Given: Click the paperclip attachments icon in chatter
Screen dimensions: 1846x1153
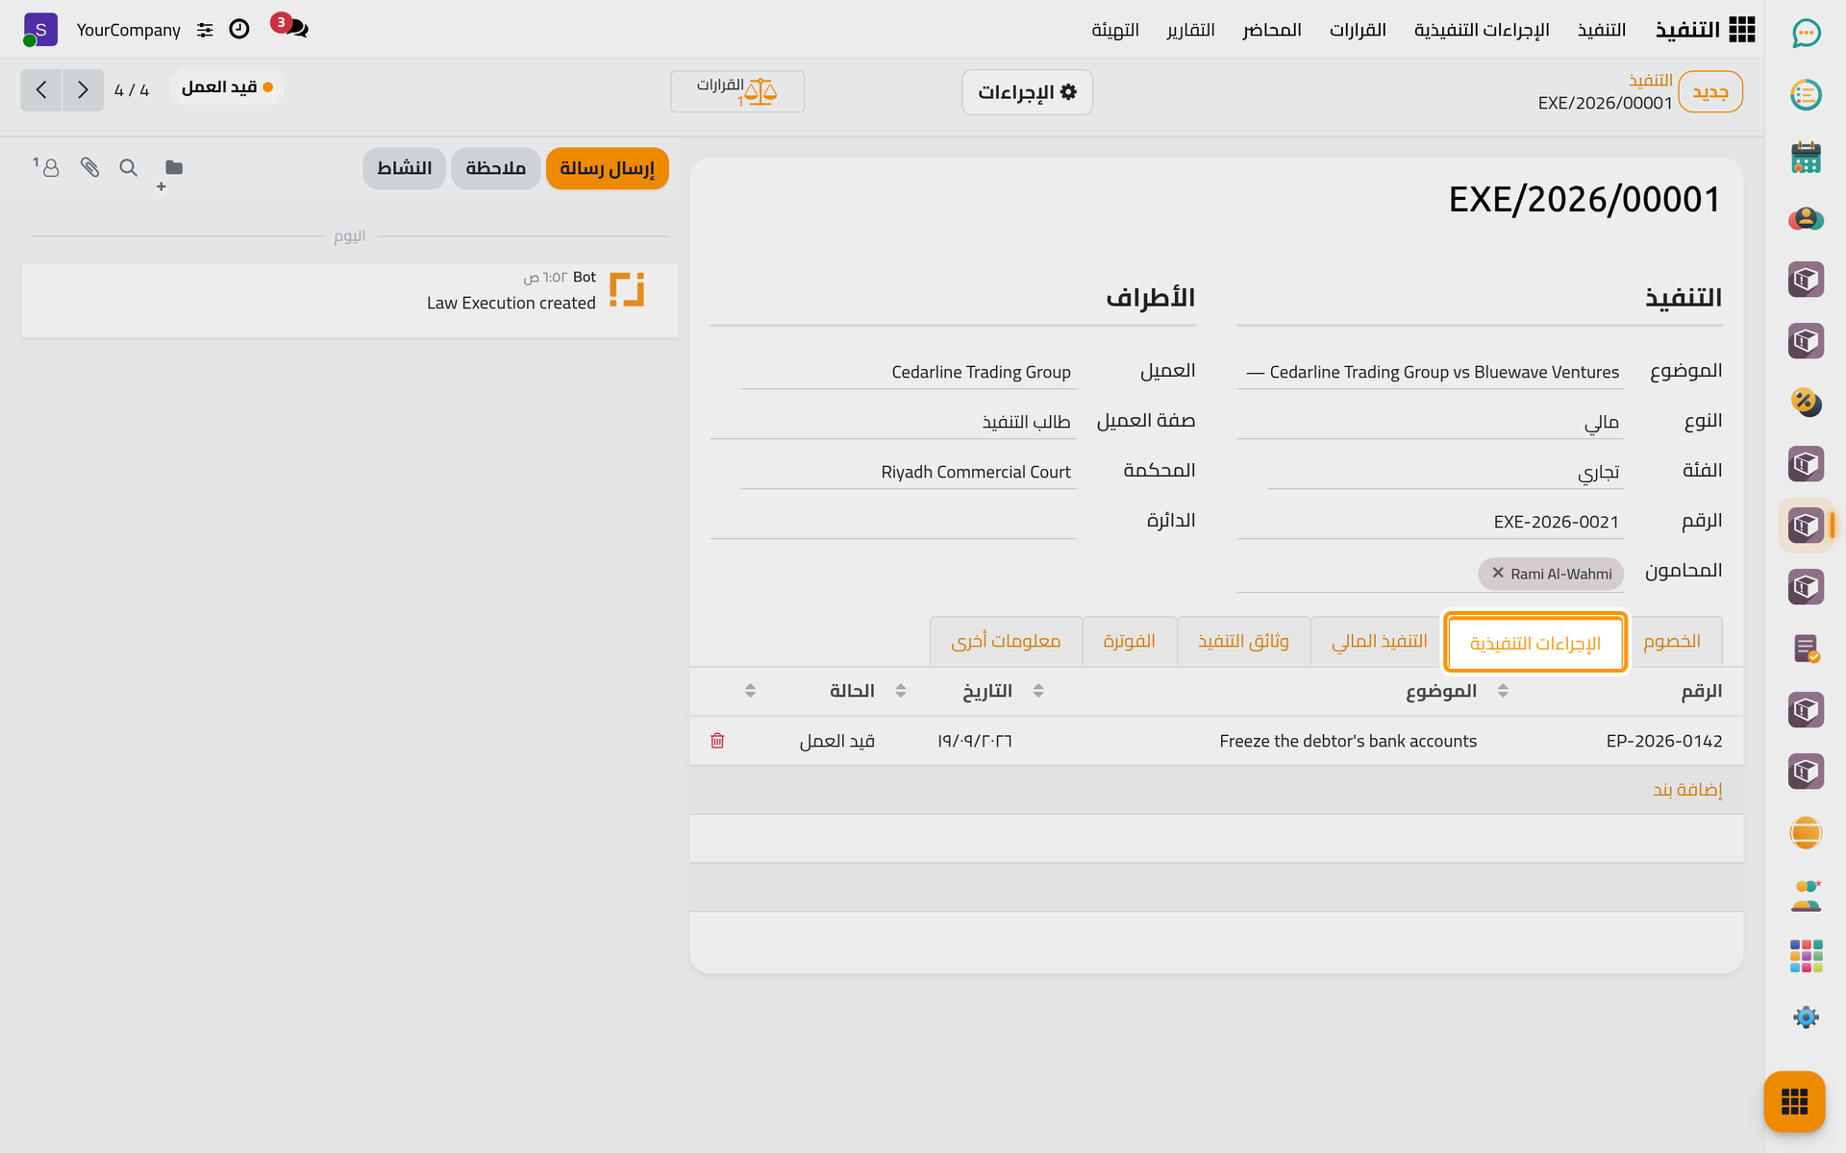Looking at the screenshot, I should [89, 168].
